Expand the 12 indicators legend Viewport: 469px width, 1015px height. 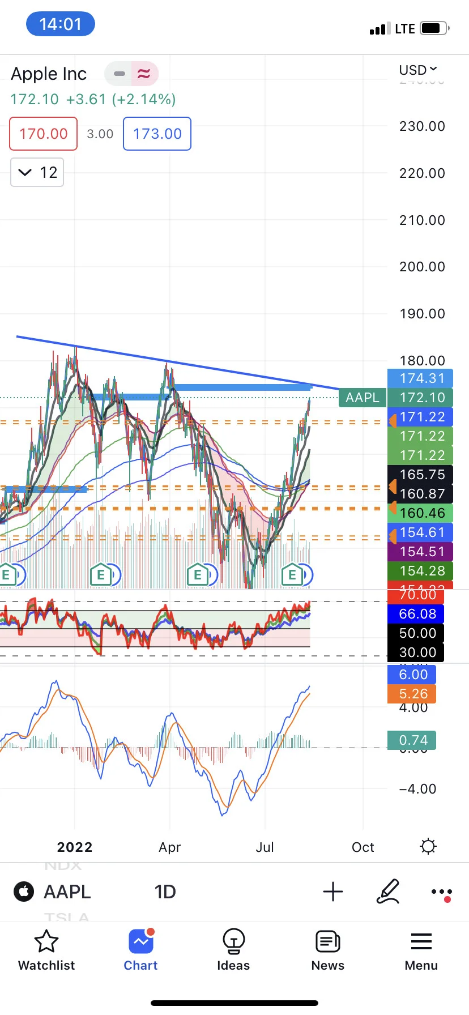[37, 172]
